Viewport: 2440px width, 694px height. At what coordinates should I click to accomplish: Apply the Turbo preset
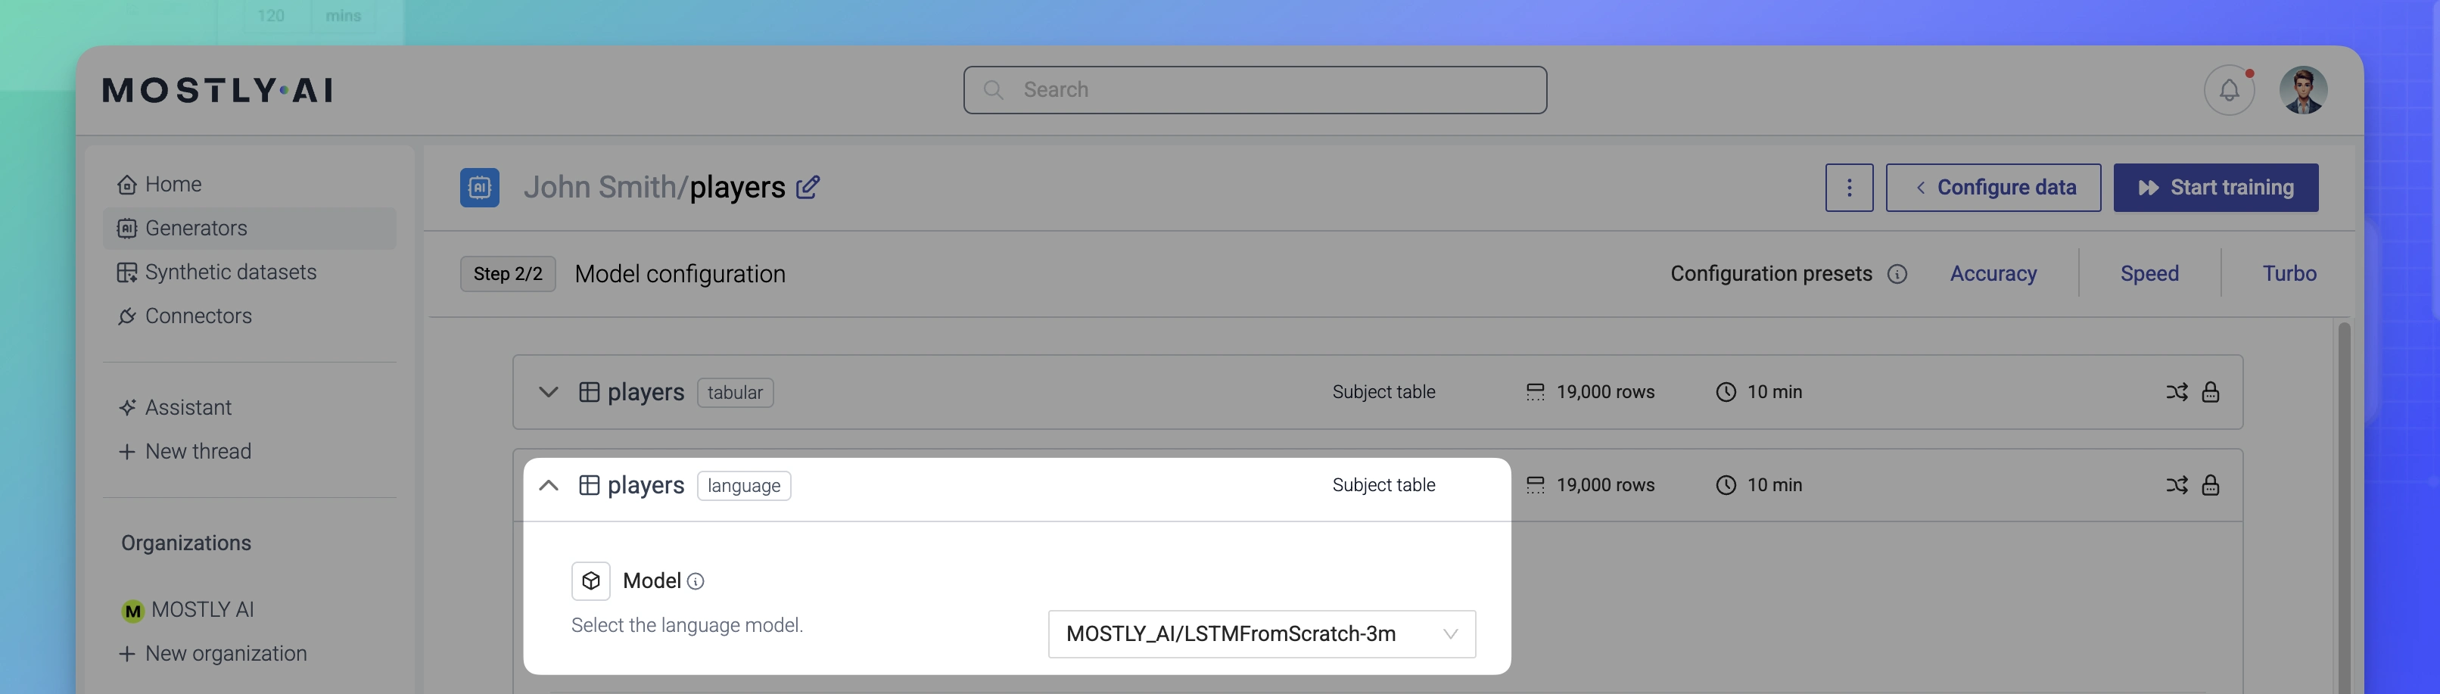2289,274
